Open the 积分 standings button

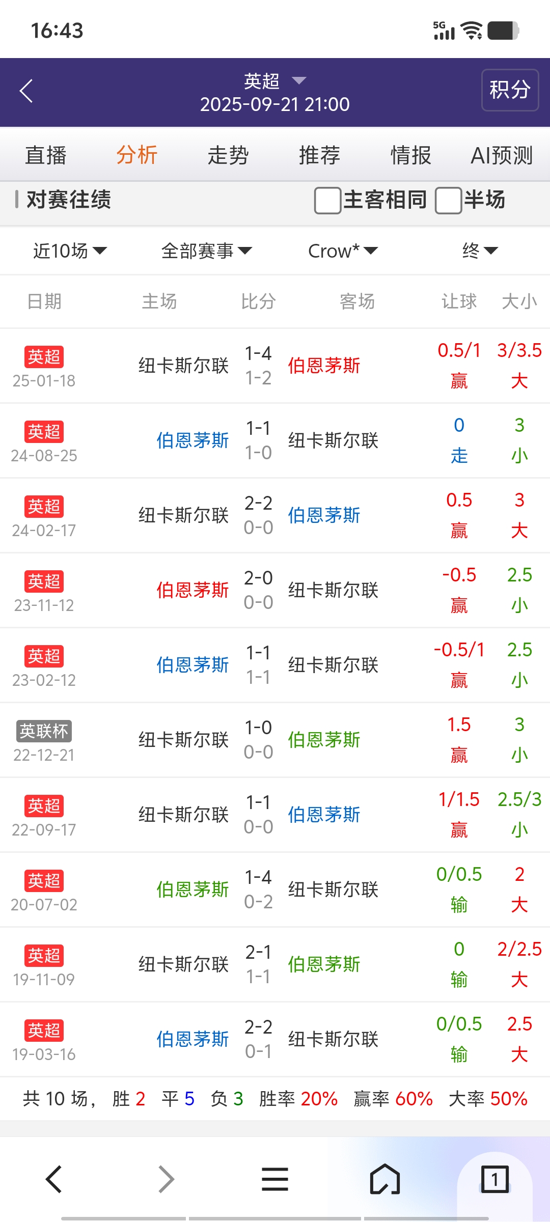point(510,90)
